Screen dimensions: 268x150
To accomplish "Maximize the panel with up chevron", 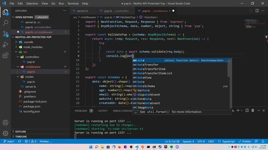I will [x=259, y=110].
